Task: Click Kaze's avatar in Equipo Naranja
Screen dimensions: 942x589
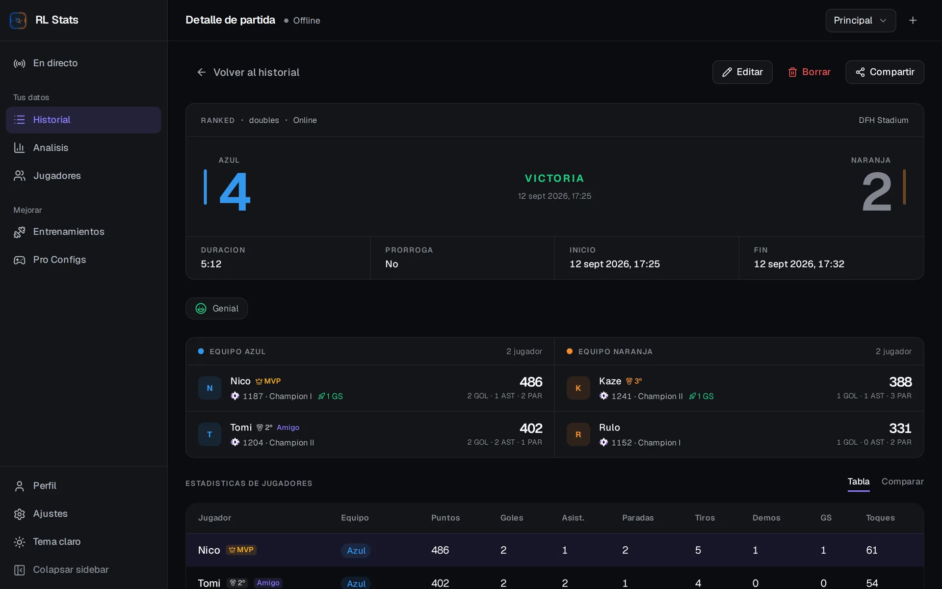Action: pyautogui.click(x=578, y=388)
